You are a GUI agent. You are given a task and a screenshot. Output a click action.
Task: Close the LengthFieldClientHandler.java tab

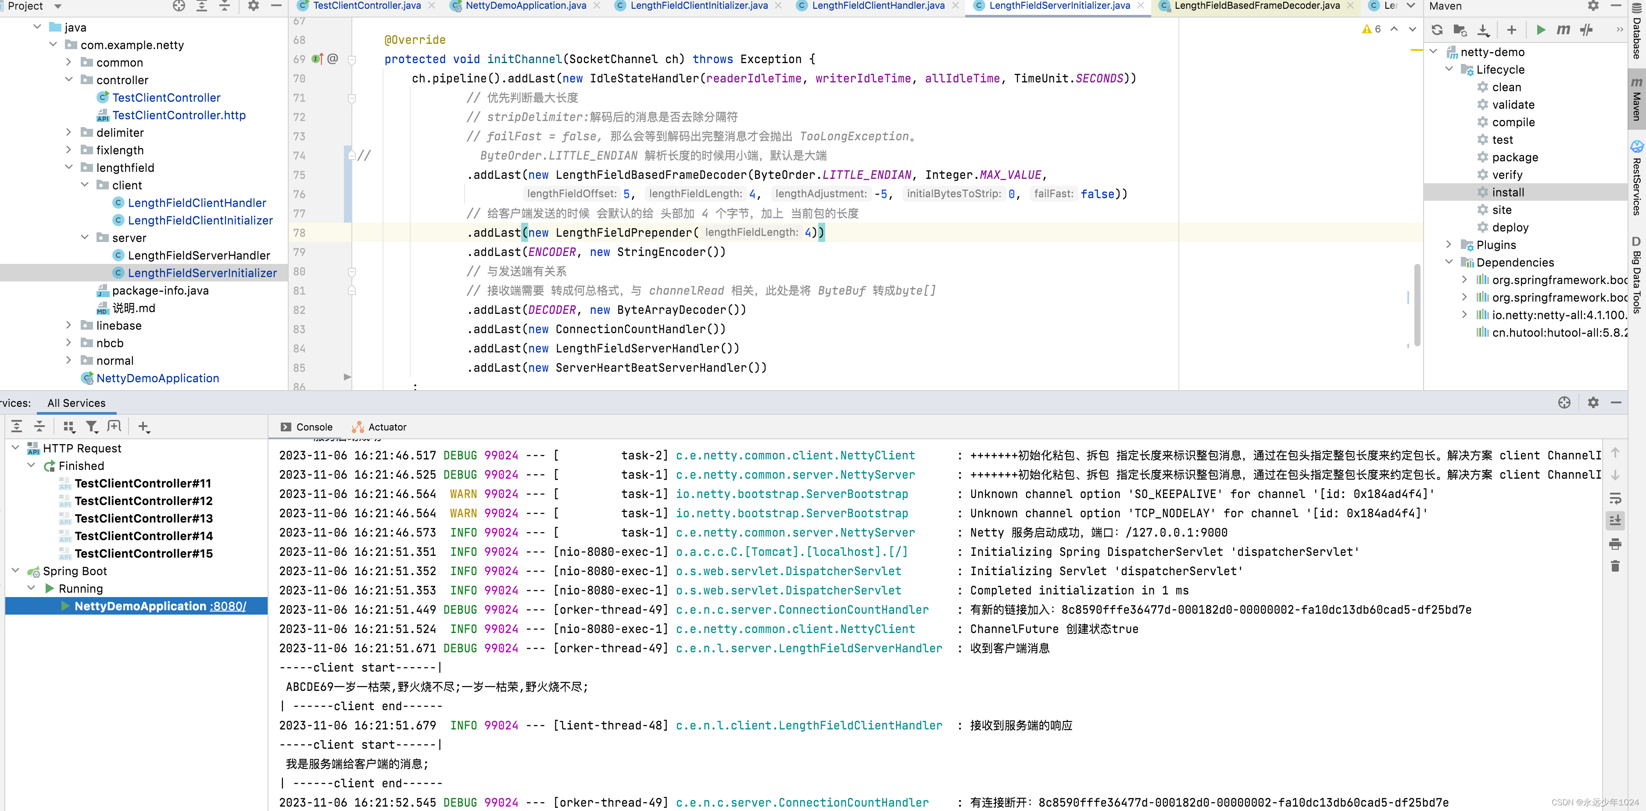click(x=955, y=6)
